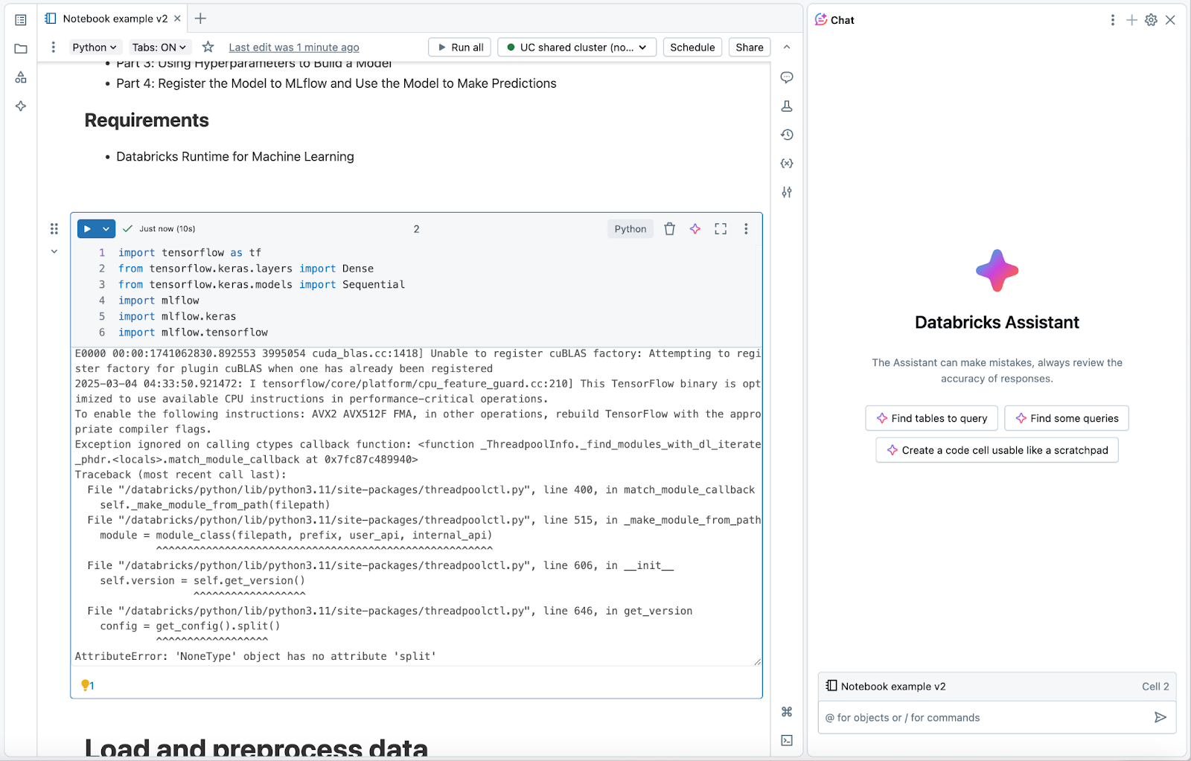Screen dimensions: 1191x761
Task: Toggle the Tabs: ON setting
Action: point(159,47)
